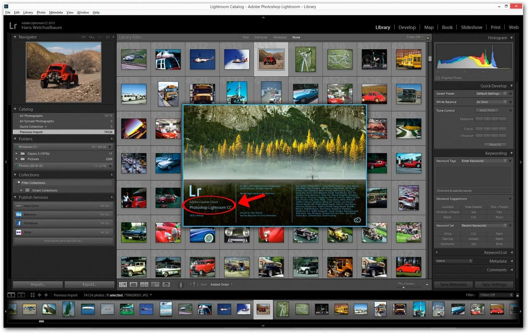The height and width of the screenshot is (334, 529).
Task: Select the Painter spray can tool
Action: pyautogui.click(x=181, y=285)
